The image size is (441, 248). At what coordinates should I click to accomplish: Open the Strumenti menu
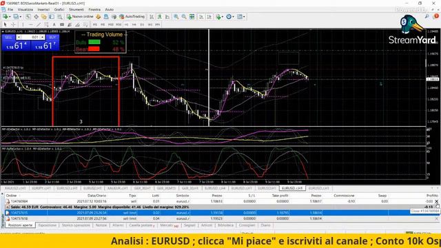coord(76,10)
